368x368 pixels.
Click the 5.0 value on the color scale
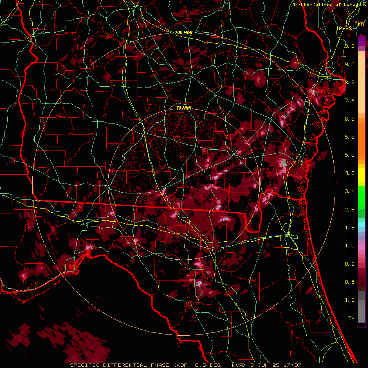point(350,155)
